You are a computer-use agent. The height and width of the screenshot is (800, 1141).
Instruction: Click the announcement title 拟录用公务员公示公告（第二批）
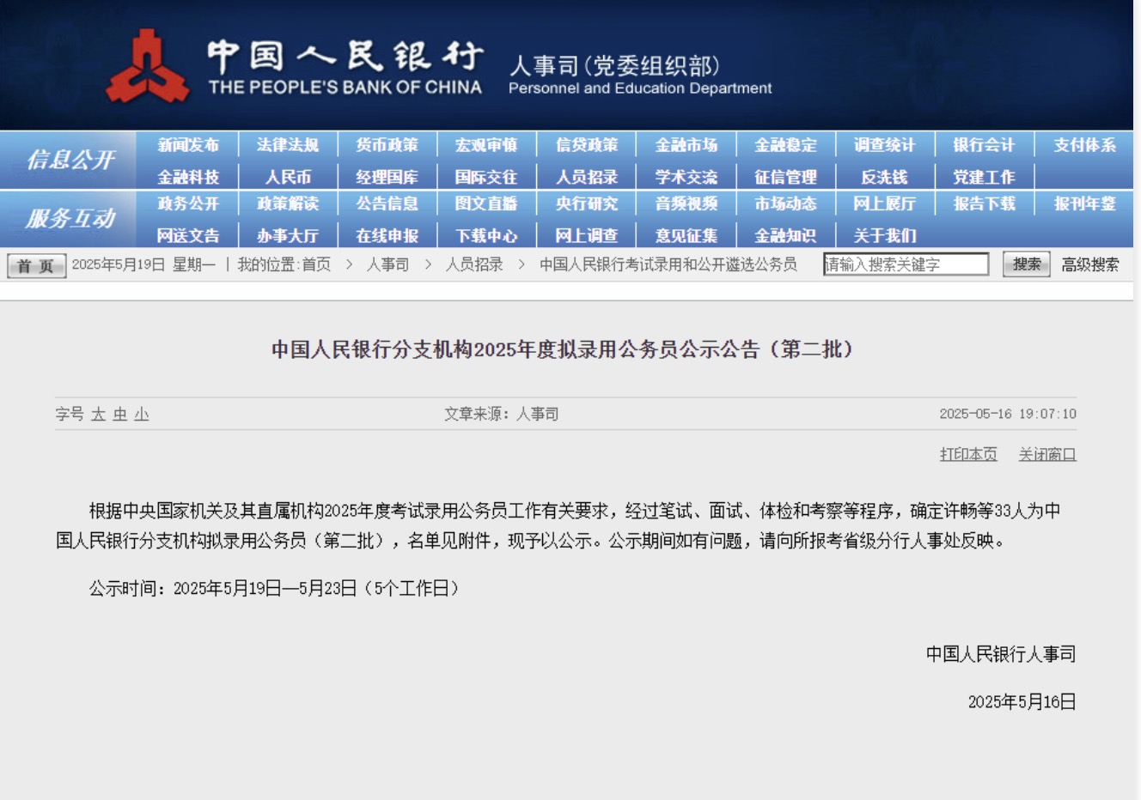pyautogui.click(x=564, y=349)
